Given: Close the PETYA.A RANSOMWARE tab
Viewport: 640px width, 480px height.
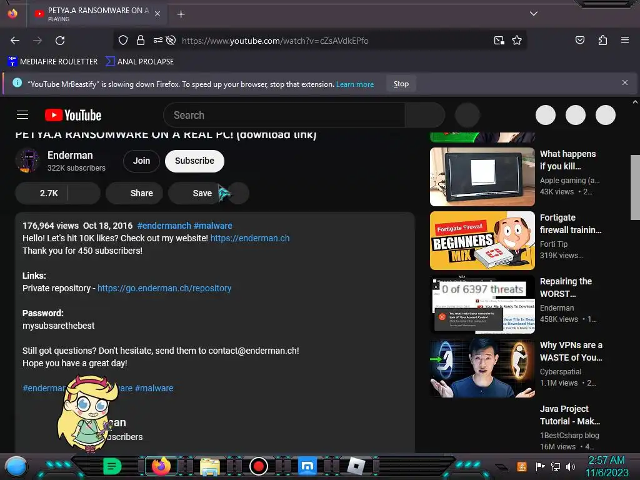Looking at the screenshot, I should (x=157, y=14).
